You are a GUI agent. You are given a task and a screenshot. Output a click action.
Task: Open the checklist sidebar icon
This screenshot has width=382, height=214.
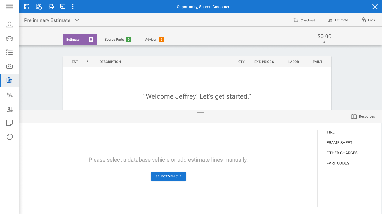click(x=10, y=52)
